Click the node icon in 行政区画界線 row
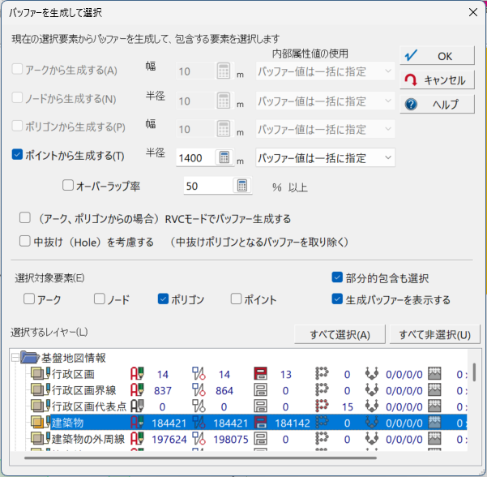This screenshot has width=487, height=477. pyautogui.click(x=199, y=390)
